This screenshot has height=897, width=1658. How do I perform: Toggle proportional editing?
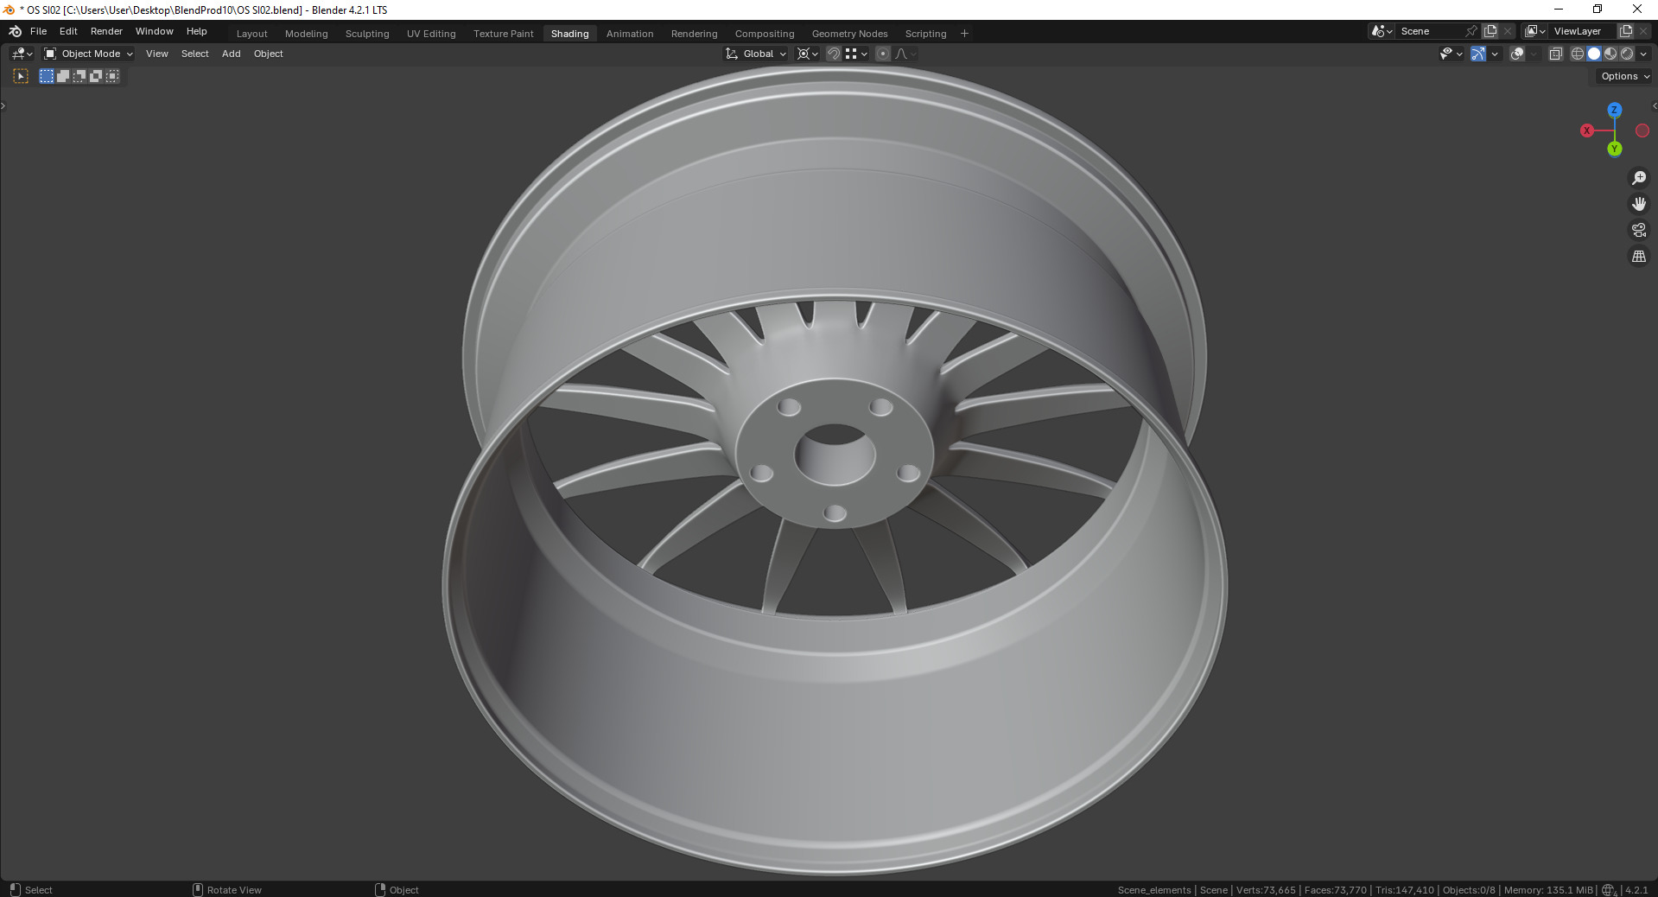(x=883, y=54)
